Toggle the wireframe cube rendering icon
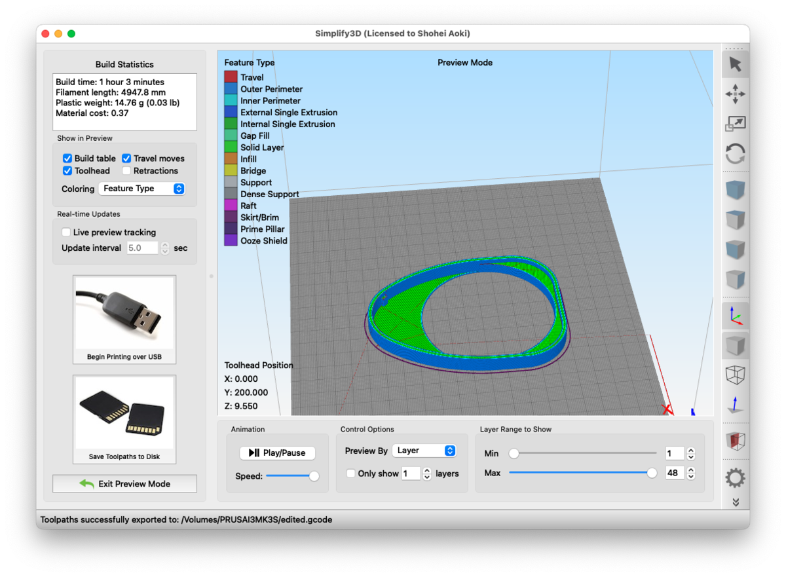This screenshot has width=786, height=577. point(736,375)
